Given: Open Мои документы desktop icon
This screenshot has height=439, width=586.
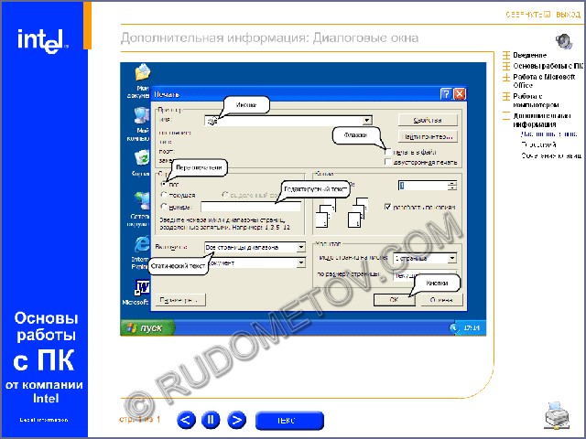Looking at the screenshot, I should click(x=141, y=80).
